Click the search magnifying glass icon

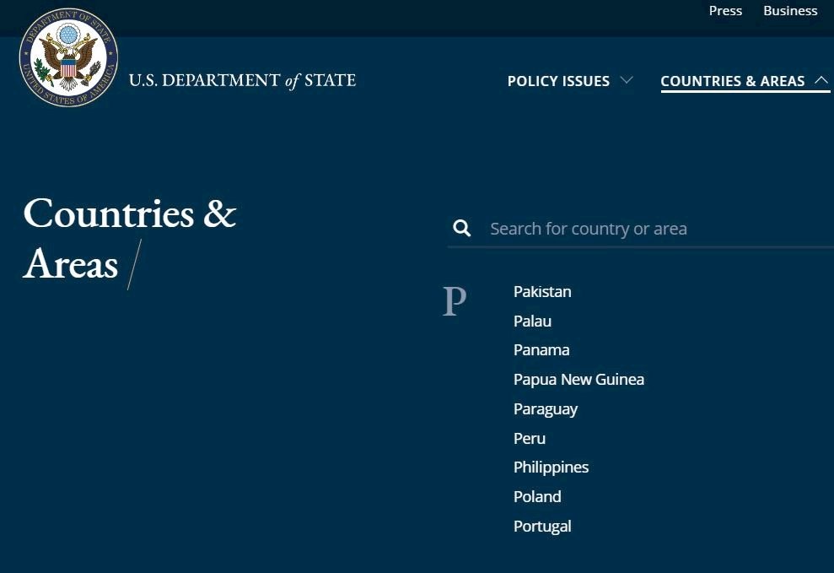461,228
